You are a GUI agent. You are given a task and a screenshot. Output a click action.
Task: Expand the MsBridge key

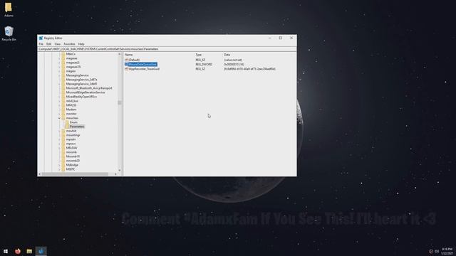[x=59, y=165]
